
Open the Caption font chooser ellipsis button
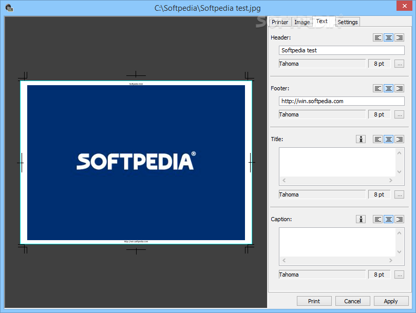399,275
